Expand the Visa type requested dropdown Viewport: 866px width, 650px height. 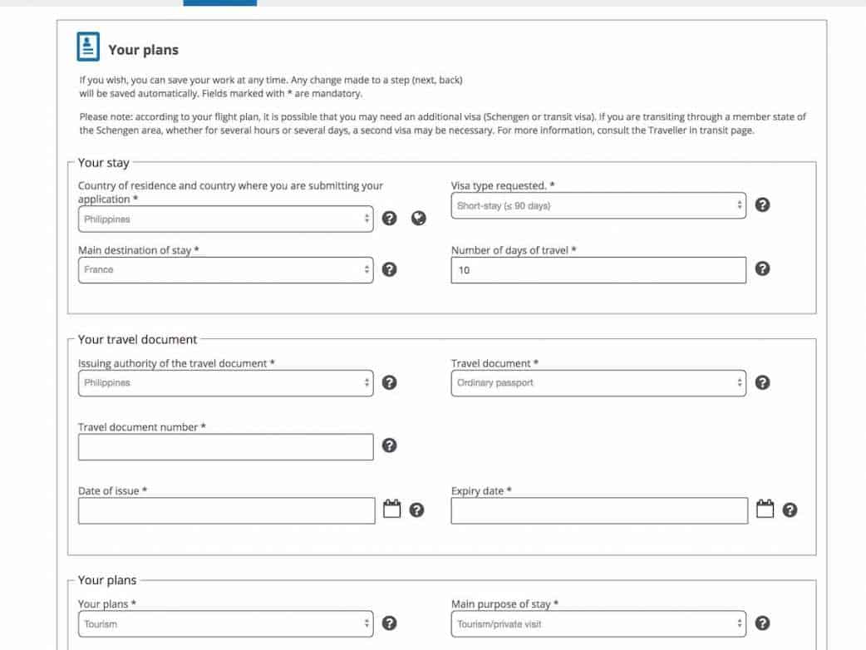(598, 206)
